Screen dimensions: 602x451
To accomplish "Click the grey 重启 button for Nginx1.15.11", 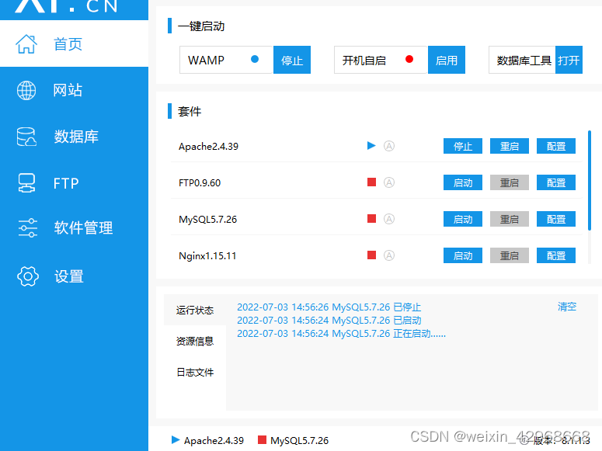I will pyautogui.click(x=510, y=255).
